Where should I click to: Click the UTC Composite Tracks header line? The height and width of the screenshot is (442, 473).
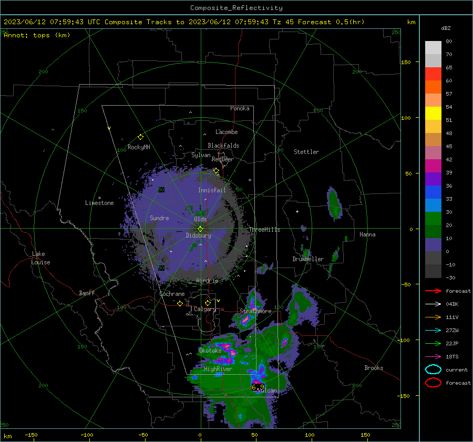[x=184, y=22]
